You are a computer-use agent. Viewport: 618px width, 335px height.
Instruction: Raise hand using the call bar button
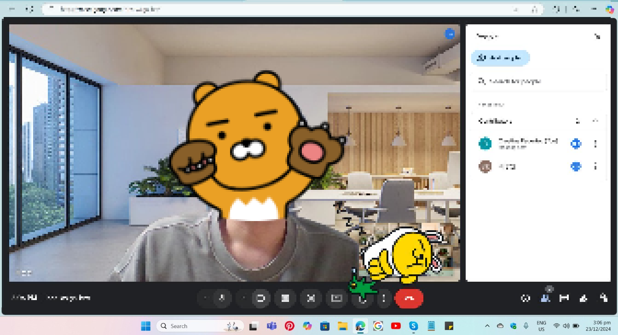[362, 298]
